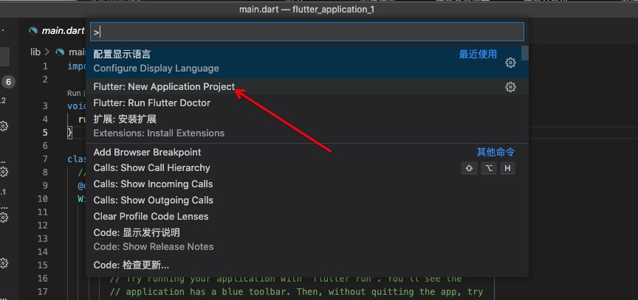Click line number 17 in the gutter

coord(42,291)
